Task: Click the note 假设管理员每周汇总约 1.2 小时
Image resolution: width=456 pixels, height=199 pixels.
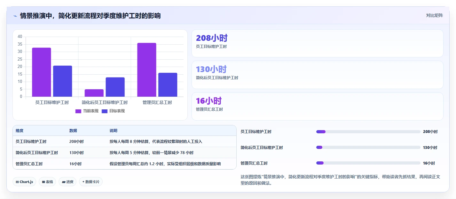Action: point(137,164)
